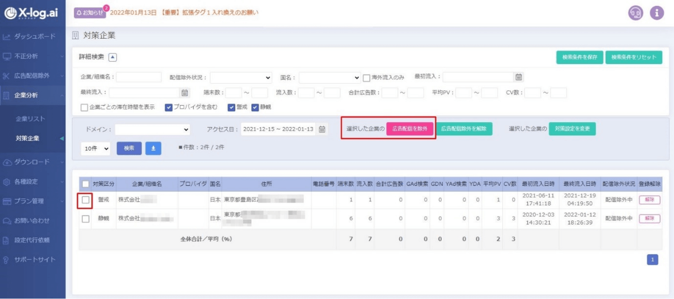Open calendar icon beside 最初流入 field
The width and height of the screenshot is (674, 299).
pyautogui.click(x=518, y=77)
